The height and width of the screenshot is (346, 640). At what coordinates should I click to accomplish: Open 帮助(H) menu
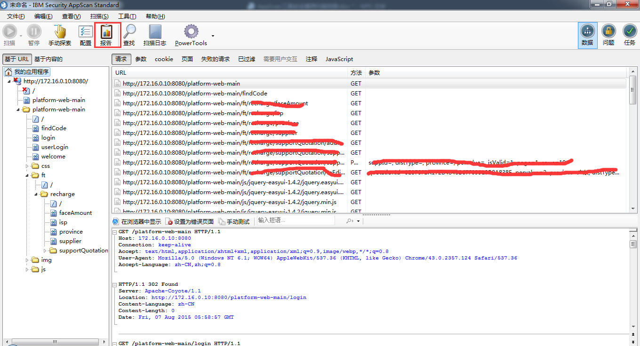155,16
